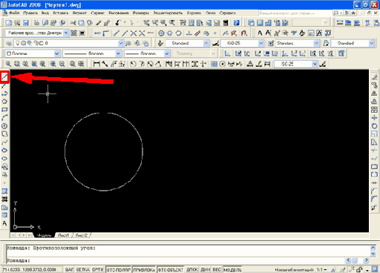Image resolution: width=380 pixels, height=273 pixels.
Task: Select the Line tool highlighted in red
Action: (x=4, y=77)
